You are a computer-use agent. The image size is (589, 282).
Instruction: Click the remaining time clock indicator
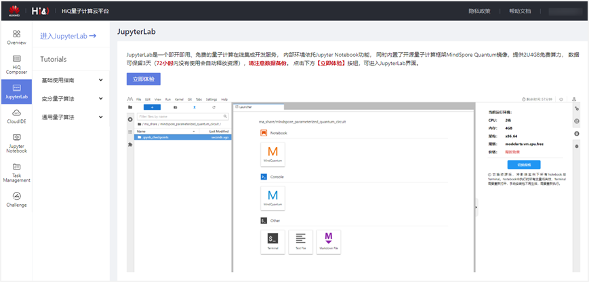(537, 100)
